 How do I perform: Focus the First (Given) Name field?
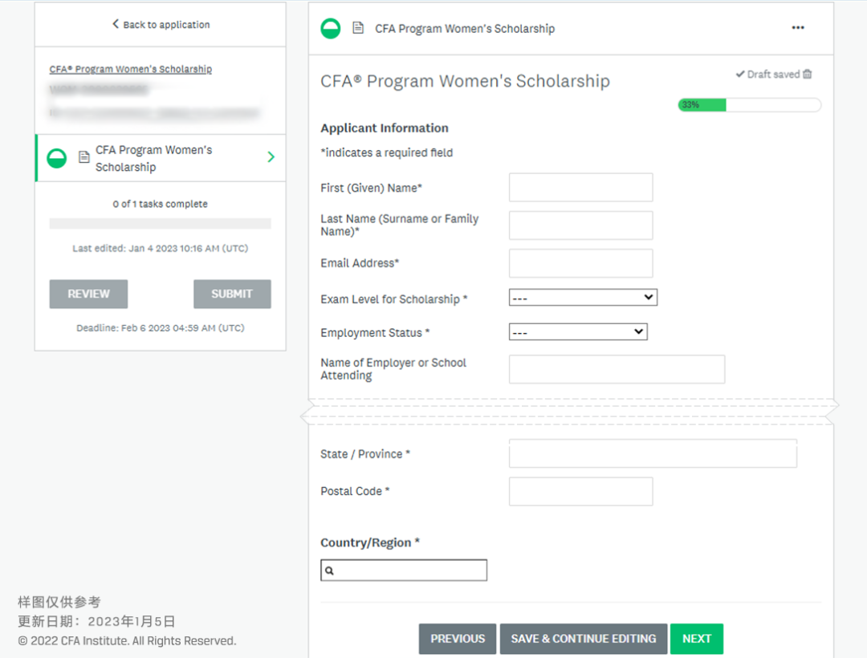coord(580,188)
